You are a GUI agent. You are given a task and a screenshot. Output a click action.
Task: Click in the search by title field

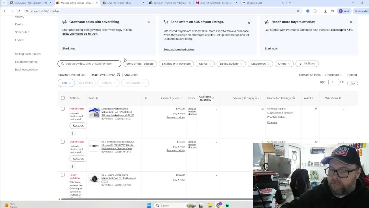(89, 64)
